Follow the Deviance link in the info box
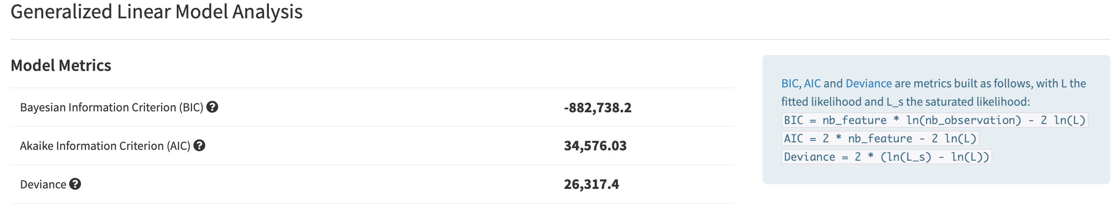This screenshot has height=218, width=1116. click(x=868, y=84)
